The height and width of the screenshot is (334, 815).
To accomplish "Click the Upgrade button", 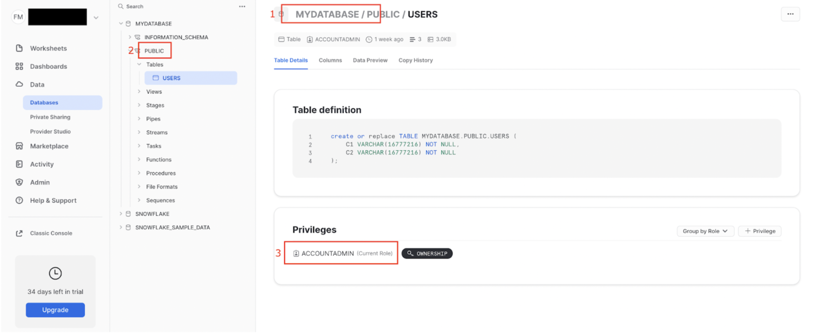I will 55,310.
